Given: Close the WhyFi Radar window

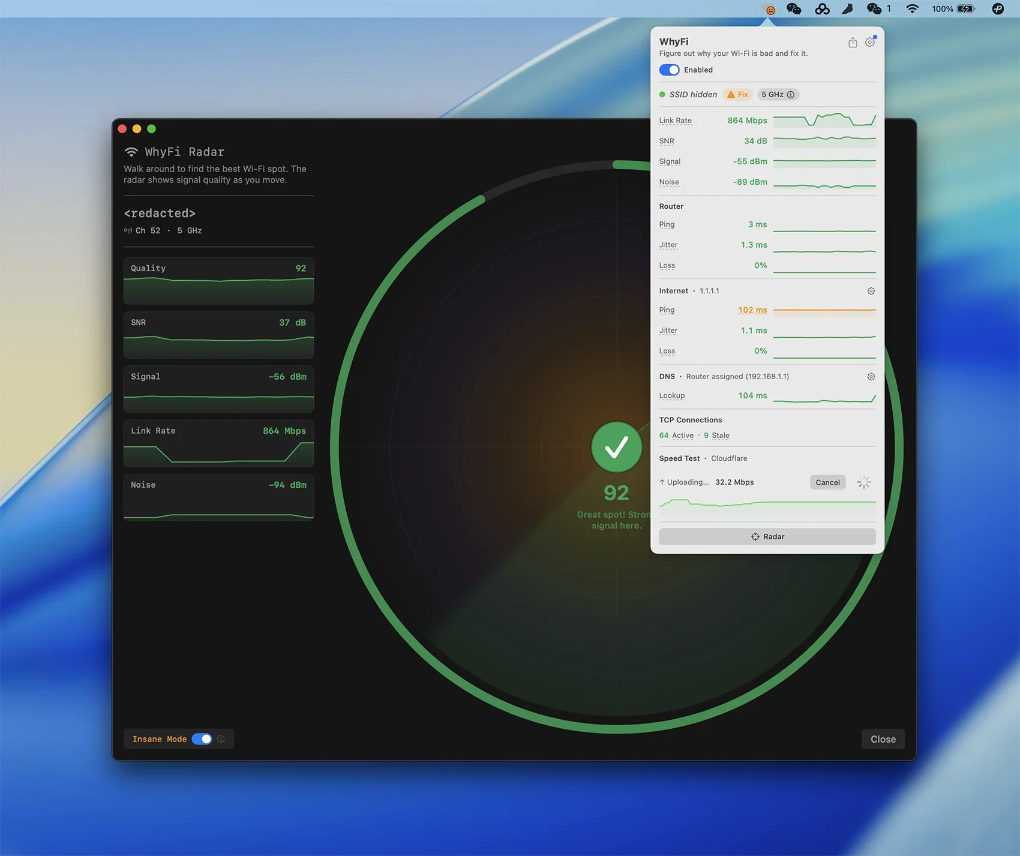Looking at the screenshot, I should point(883,739).
